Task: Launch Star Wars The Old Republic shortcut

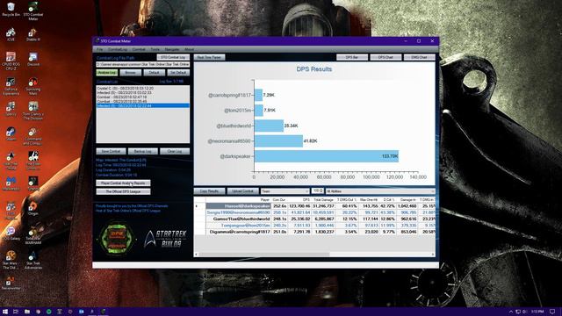Action: 11,260
